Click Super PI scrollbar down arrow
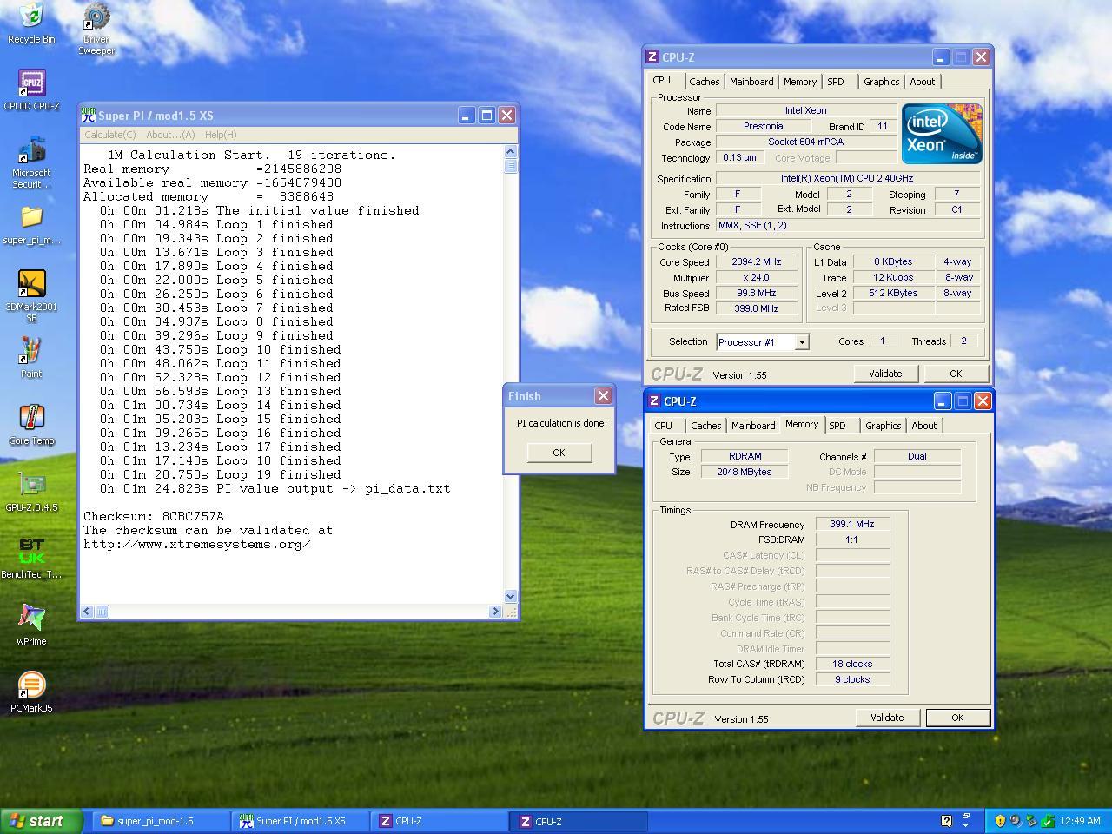This screenshot has width=1112, height=834. click(510, 597)
